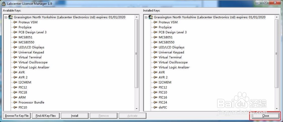This screenshot has height=122, width=283.
Task: Click Installed Keys scrollbar thumb
Action: [x=277, y=54]
